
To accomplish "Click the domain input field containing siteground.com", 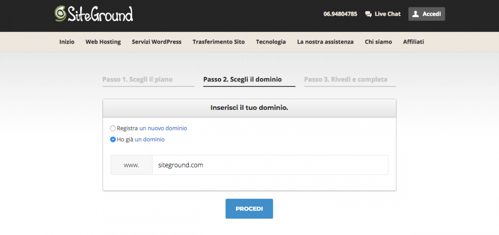I will 270,165.
